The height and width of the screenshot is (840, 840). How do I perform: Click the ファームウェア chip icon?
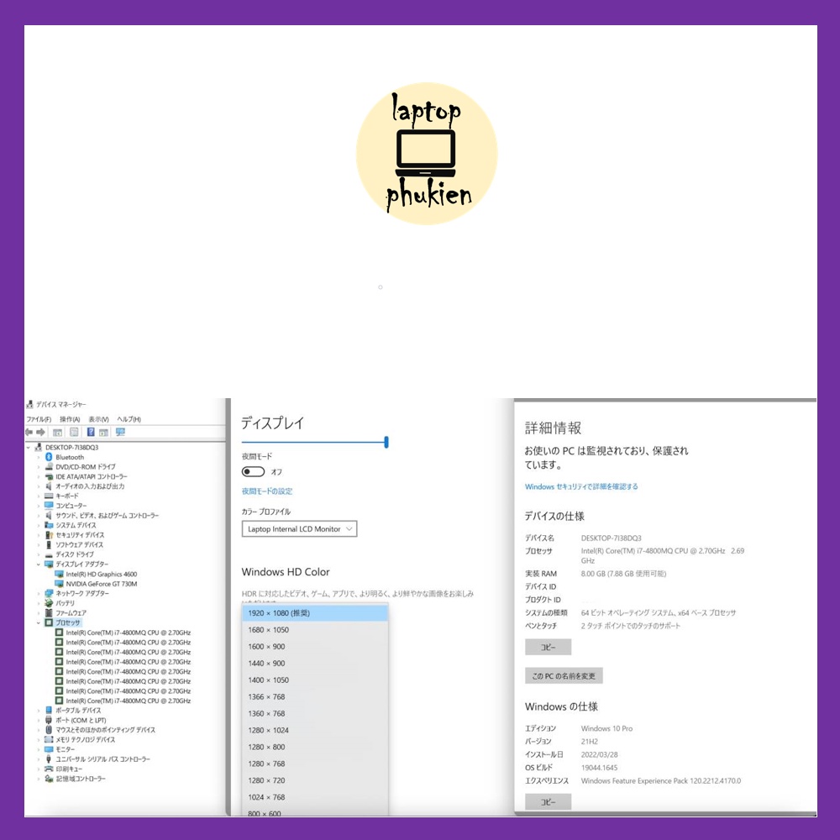coord(49,612)
